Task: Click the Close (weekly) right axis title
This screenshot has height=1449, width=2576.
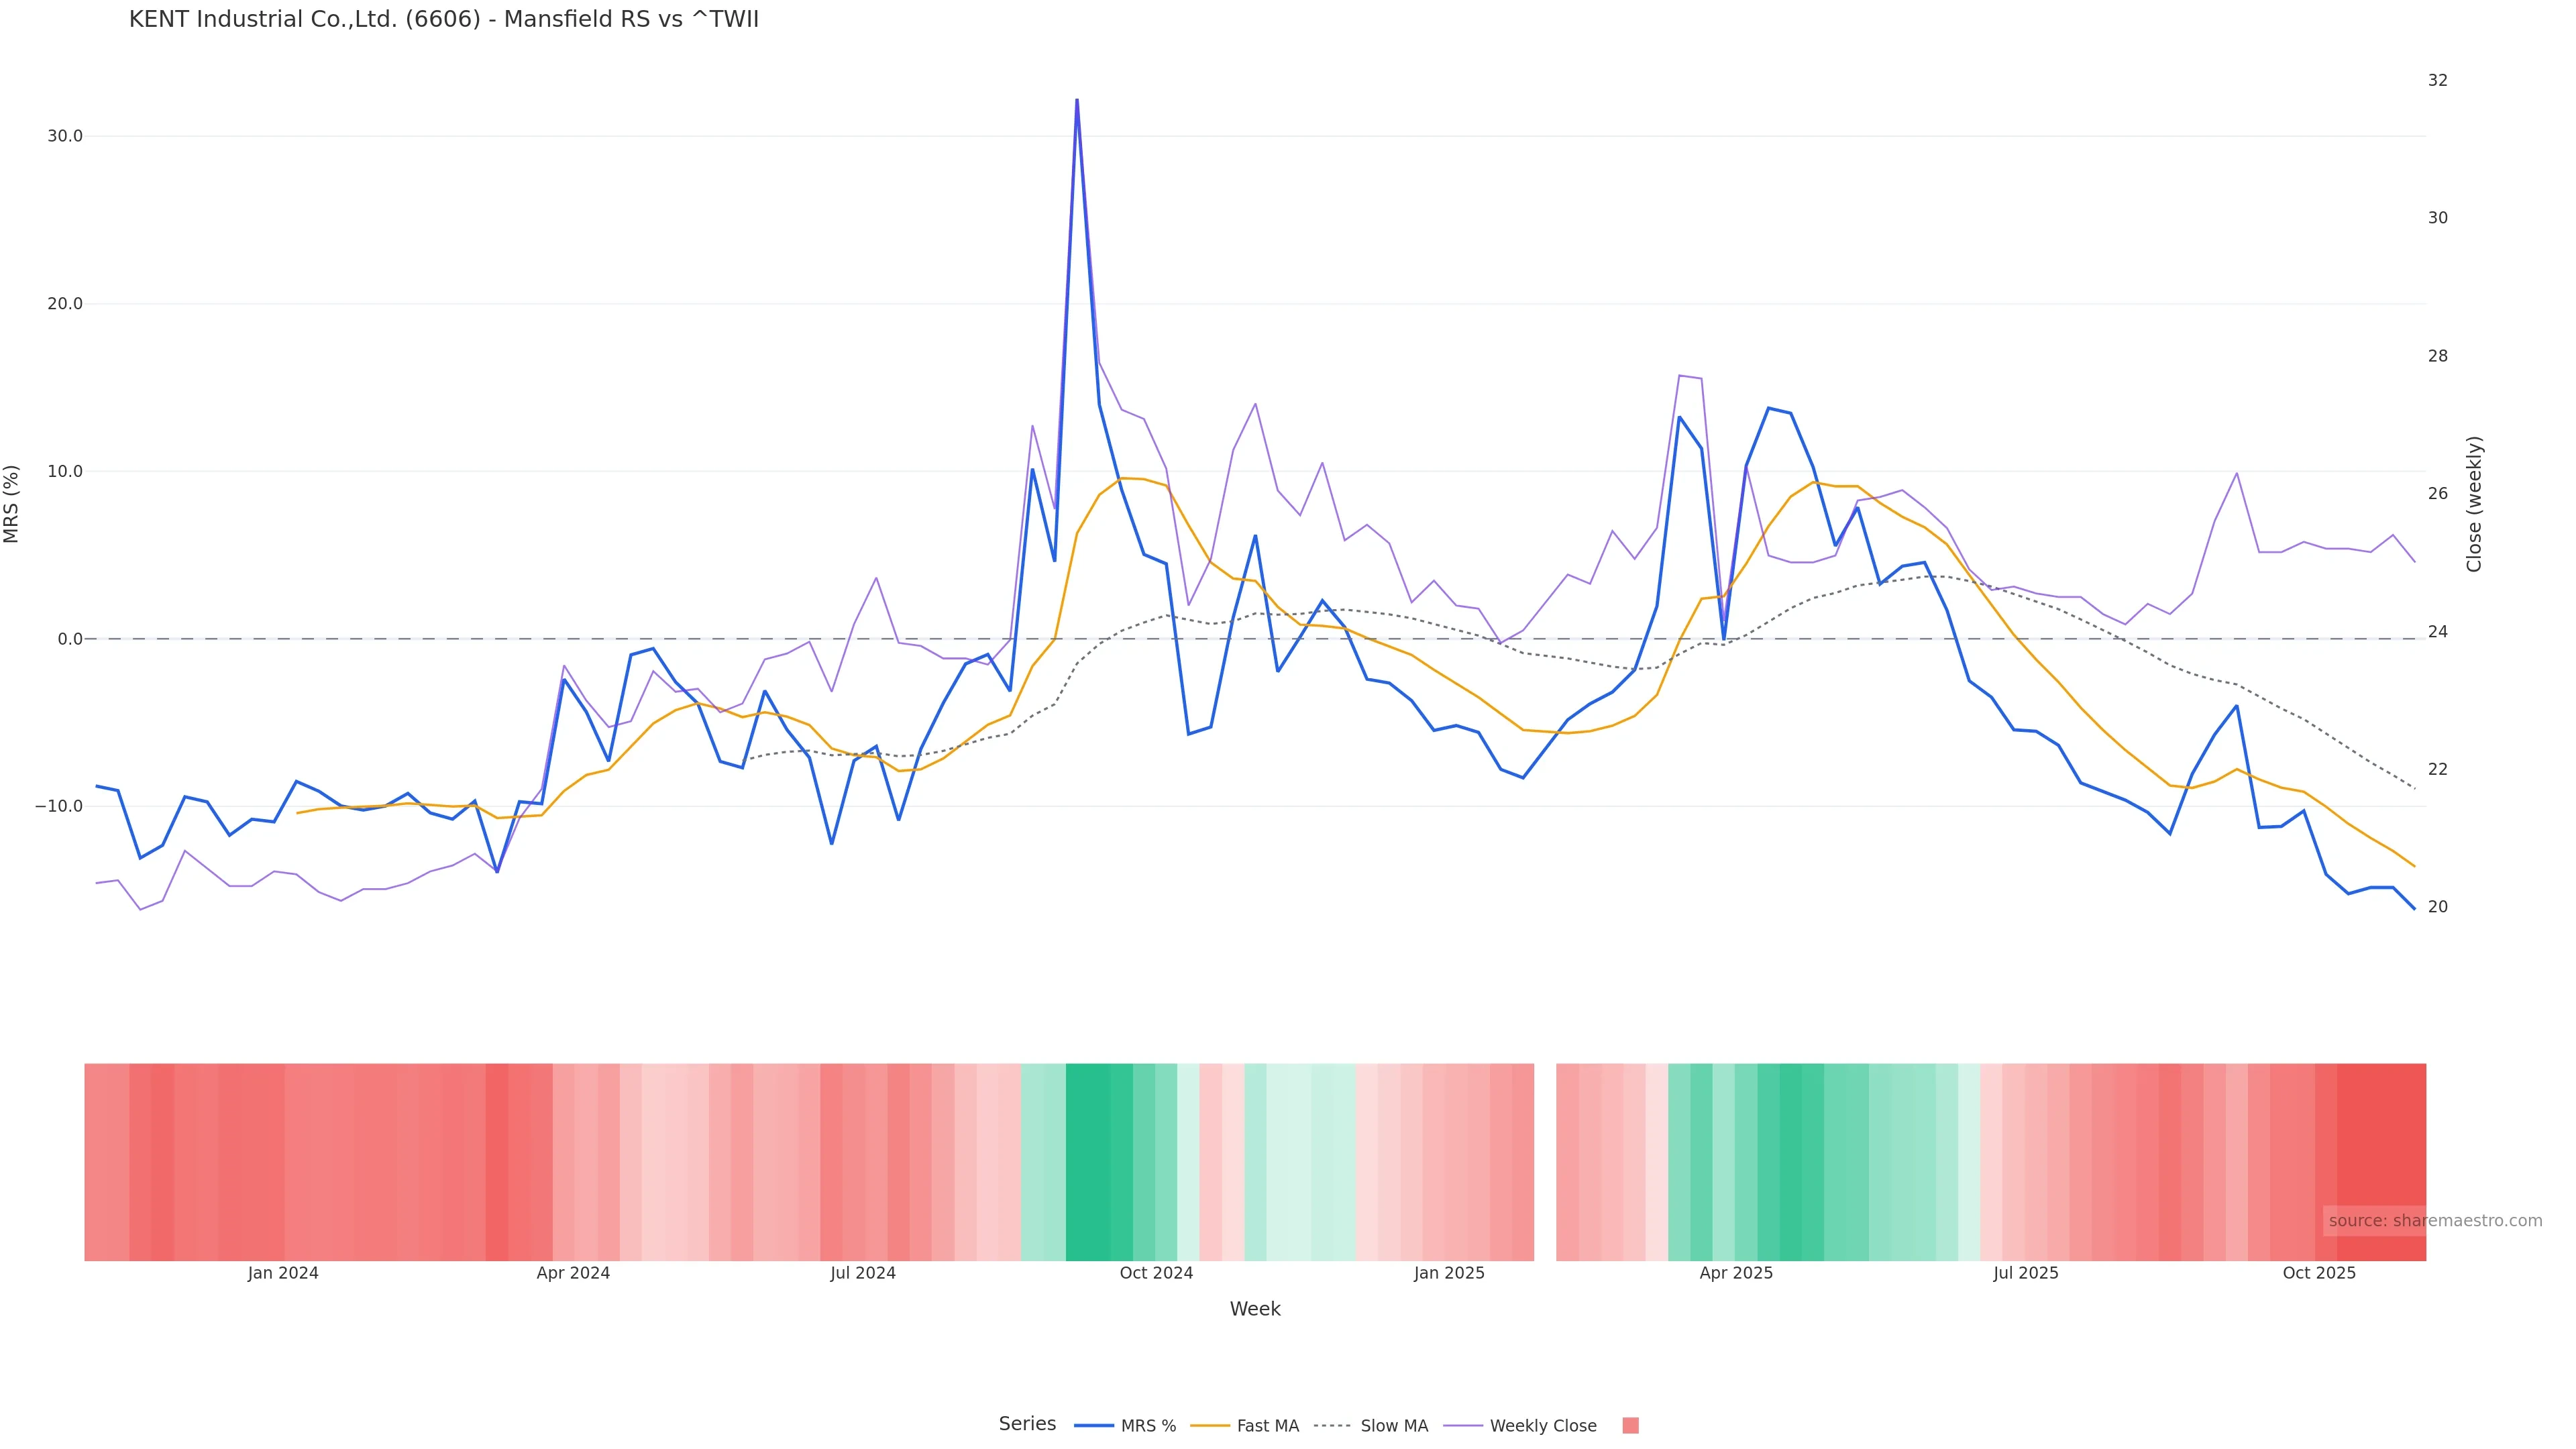Action: point(2474,504)
